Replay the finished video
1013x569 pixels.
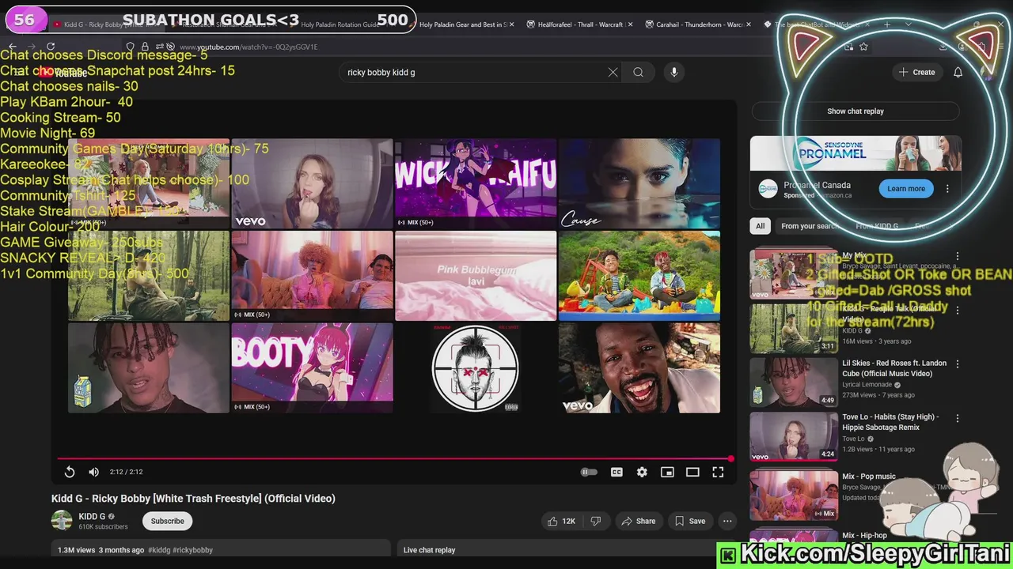pos(70,472)
